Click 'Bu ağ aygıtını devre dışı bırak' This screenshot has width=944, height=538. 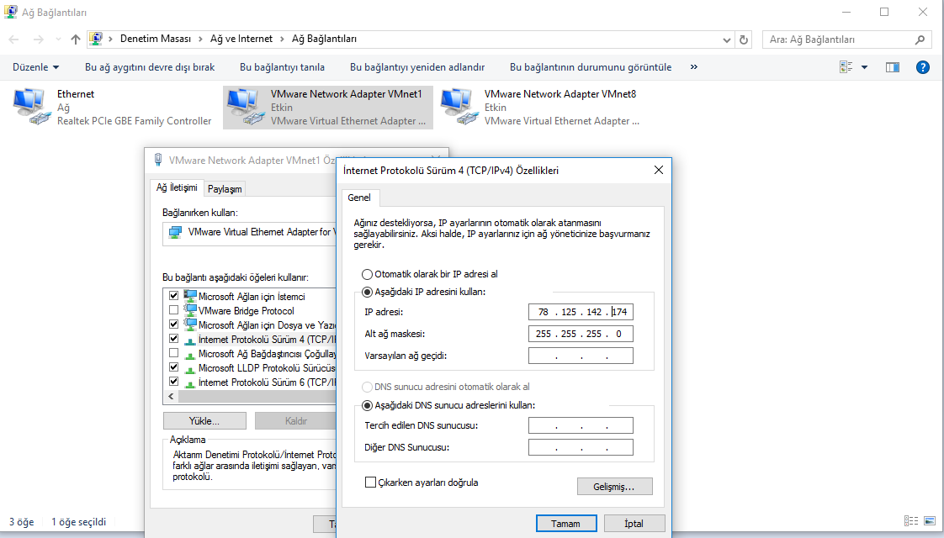150,67
